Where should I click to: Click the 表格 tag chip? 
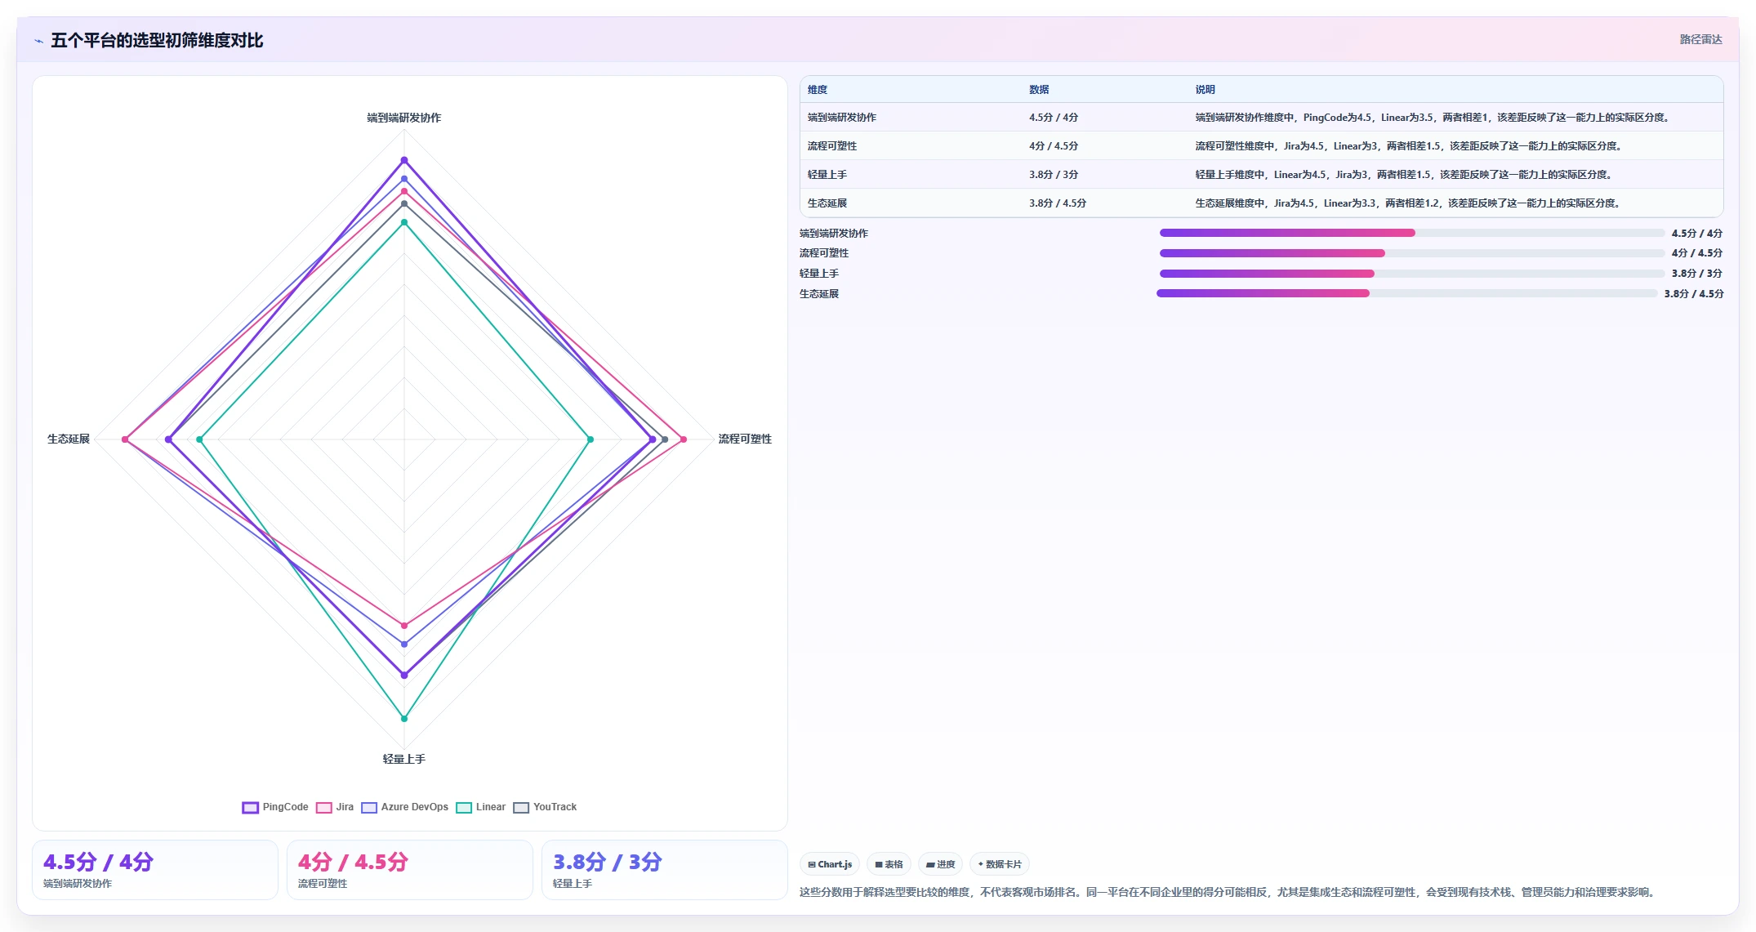pyautogui.click(x=889, y=864)
